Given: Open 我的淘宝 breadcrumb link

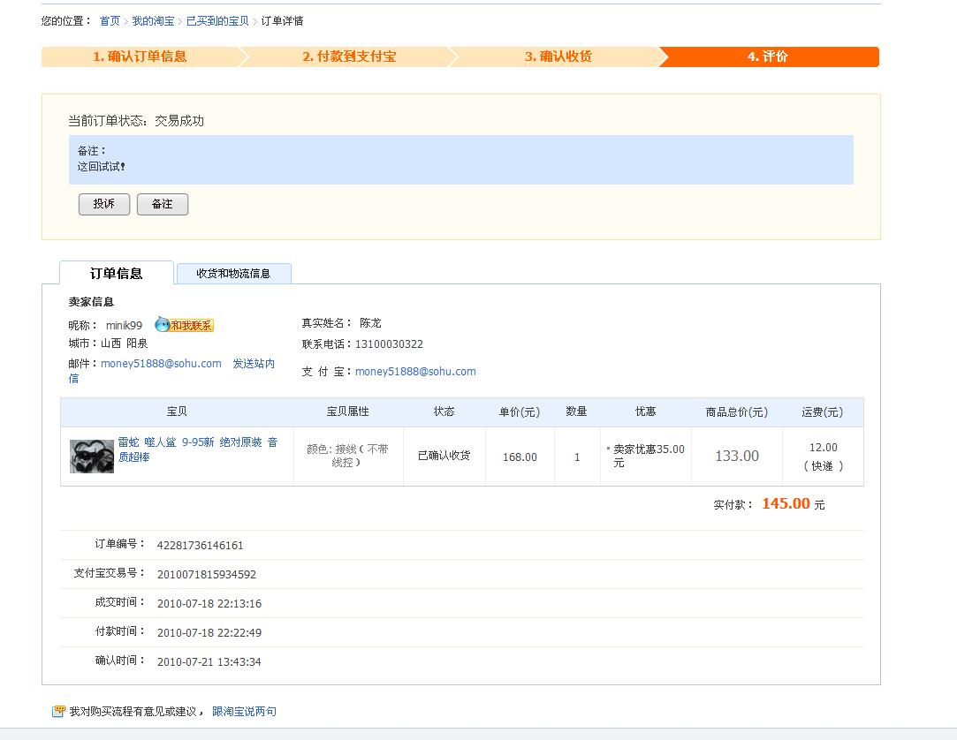Looking at the screenshot, I should point(153,21).
